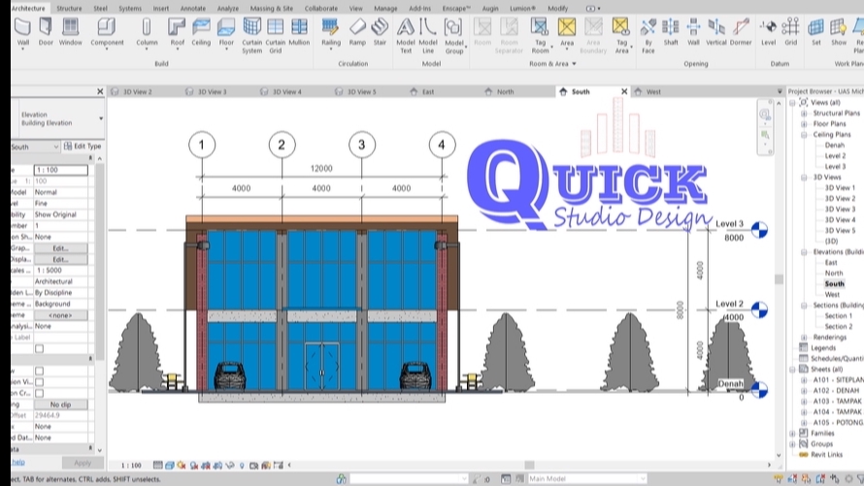Click the Properties panel scrollbar
The width and height of the screenshot is (864, 486).
[99, 262]
